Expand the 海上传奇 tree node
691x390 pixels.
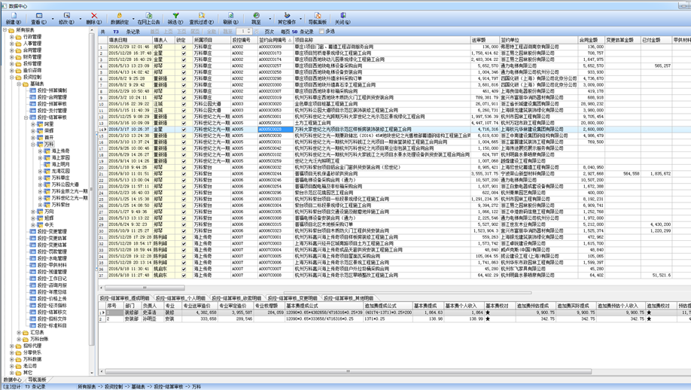pos(40,151)
